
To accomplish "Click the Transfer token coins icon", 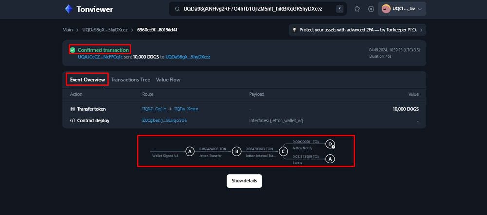I will tap(73, 109).
